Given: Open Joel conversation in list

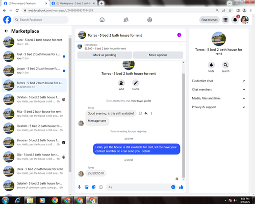Looking at the screenshot, I should tap(34, 56).
